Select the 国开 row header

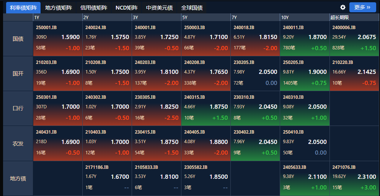pyautogui.click(x=18, y=73)
